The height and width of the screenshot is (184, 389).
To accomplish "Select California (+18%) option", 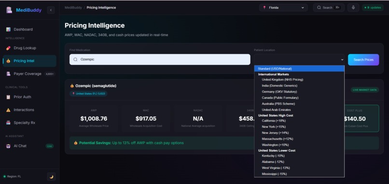I will tap(299, 121).
